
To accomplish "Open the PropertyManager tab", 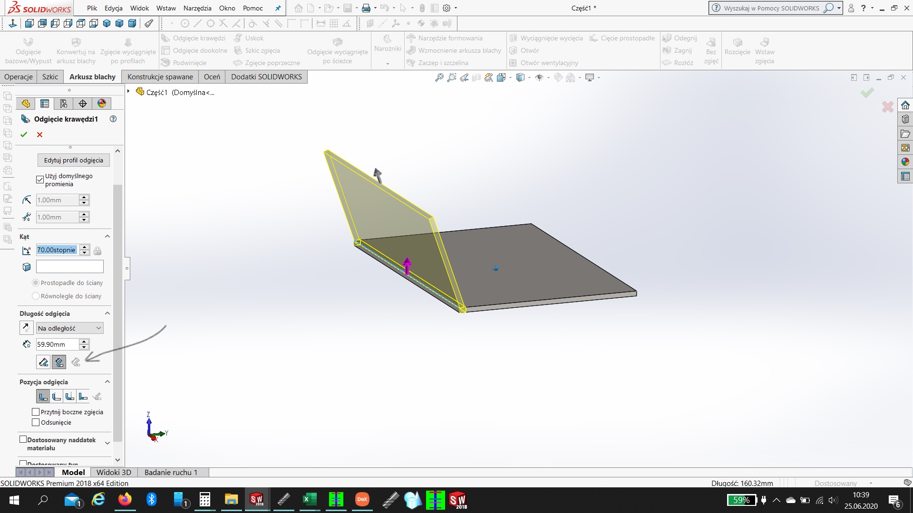I will 45,104.
